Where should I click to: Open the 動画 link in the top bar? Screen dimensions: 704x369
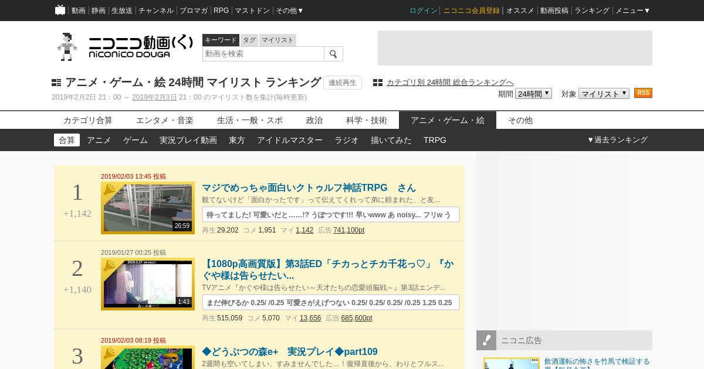tap(79, 11)
